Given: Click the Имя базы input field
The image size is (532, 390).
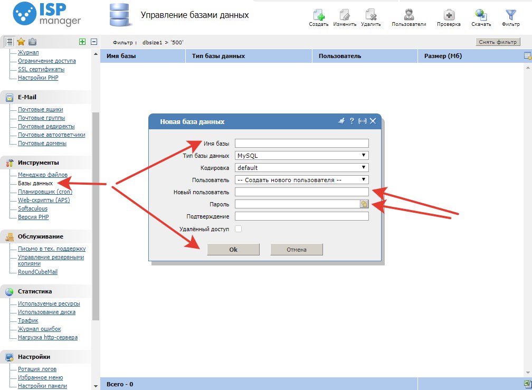Looking at the screenshot, I should point(301,144).
